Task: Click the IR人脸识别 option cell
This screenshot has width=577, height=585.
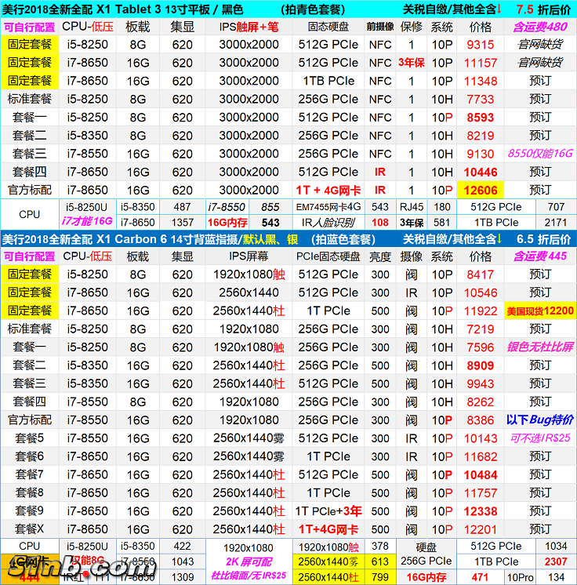Action: pyautogui.click(x=328, y=223)
